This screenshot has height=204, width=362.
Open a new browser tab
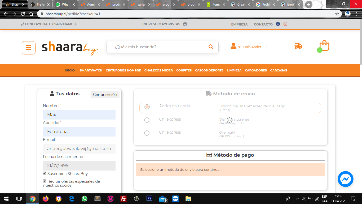pyautogui.click(x=308, y=5)
